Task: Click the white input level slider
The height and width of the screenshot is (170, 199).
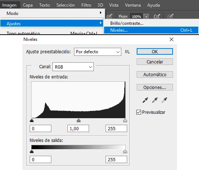Action: coord(125,120)
